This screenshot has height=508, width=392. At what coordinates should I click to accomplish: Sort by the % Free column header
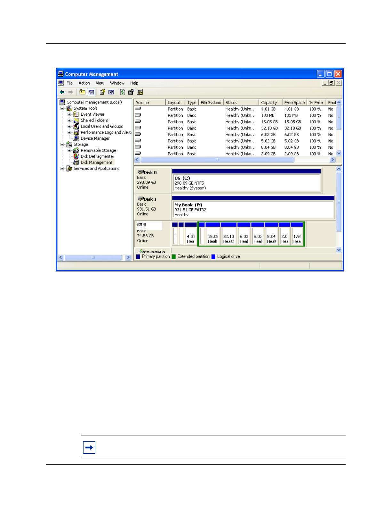[316, 103]
